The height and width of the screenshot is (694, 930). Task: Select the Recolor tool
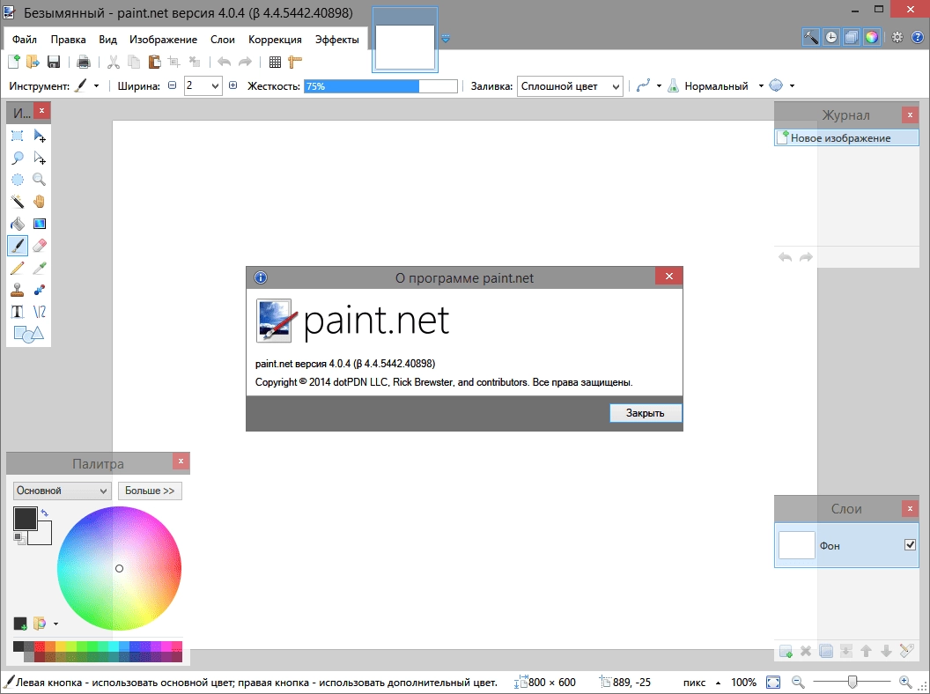coord(39,290)
